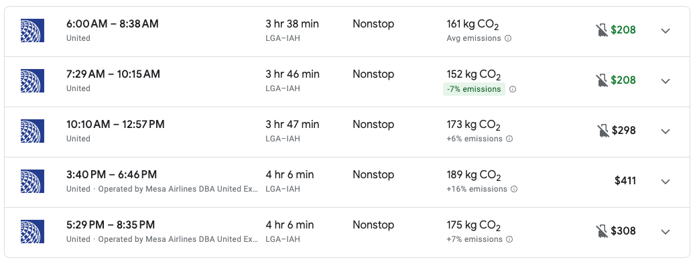
Task: Click no-bag icon on 6:00 AM $208 fare
Action: coord(601,30)
